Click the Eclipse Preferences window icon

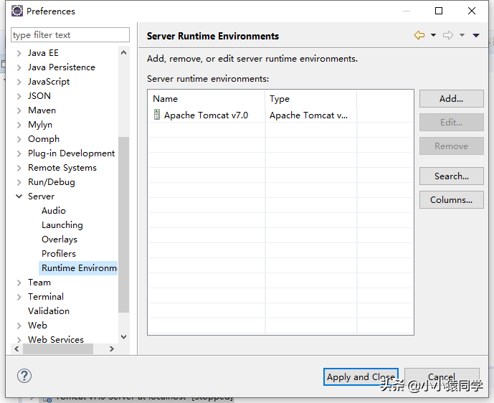(17, 11)
